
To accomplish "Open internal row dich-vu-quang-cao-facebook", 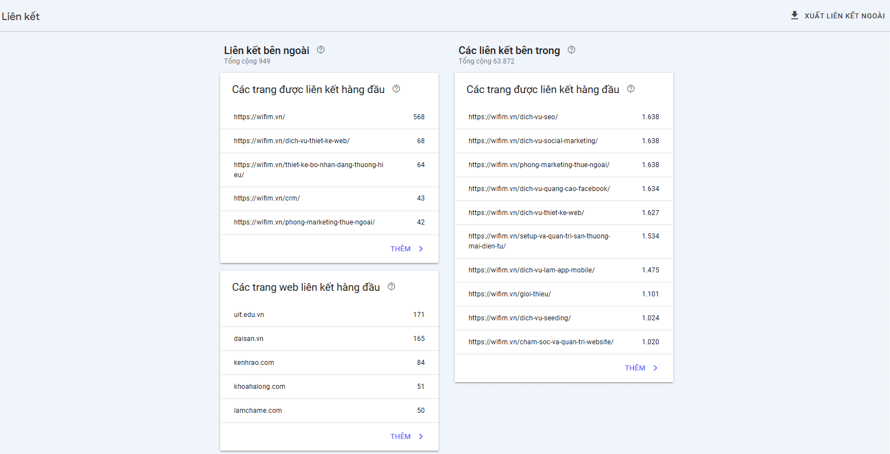I will (x=564, y=189).
